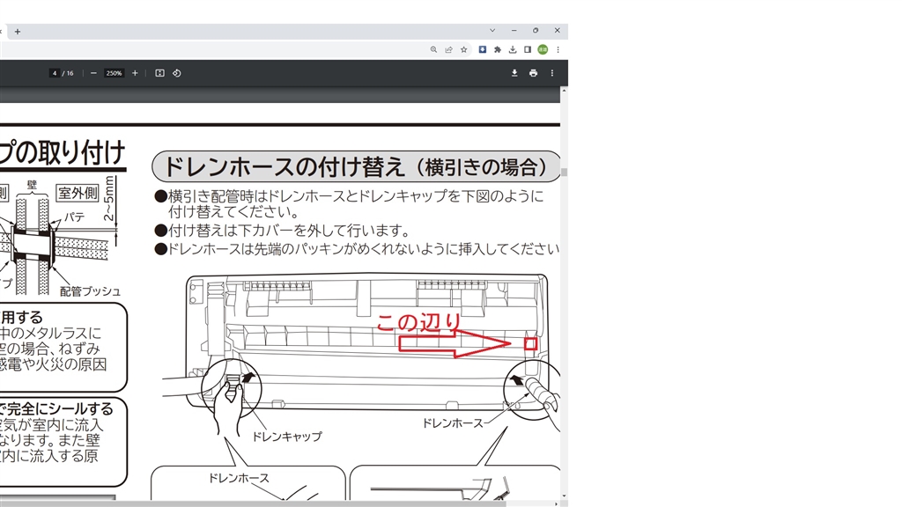This screenshot has width=902, height=507.
Task: Click heading ドレンホースの付け替え
Action: [286, 166]
